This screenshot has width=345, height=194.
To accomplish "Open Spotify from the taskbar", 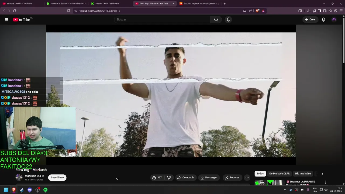I will point(46,190).
